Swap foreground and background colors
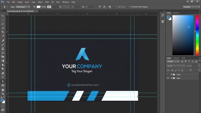Viewport: 201px width, 113px height. (x=4, y=97)
